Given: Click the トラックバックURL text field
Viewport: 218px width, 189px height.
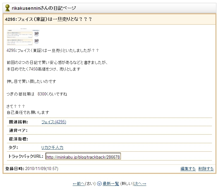Looking at the screenshot, I should [x=83, y=157].
